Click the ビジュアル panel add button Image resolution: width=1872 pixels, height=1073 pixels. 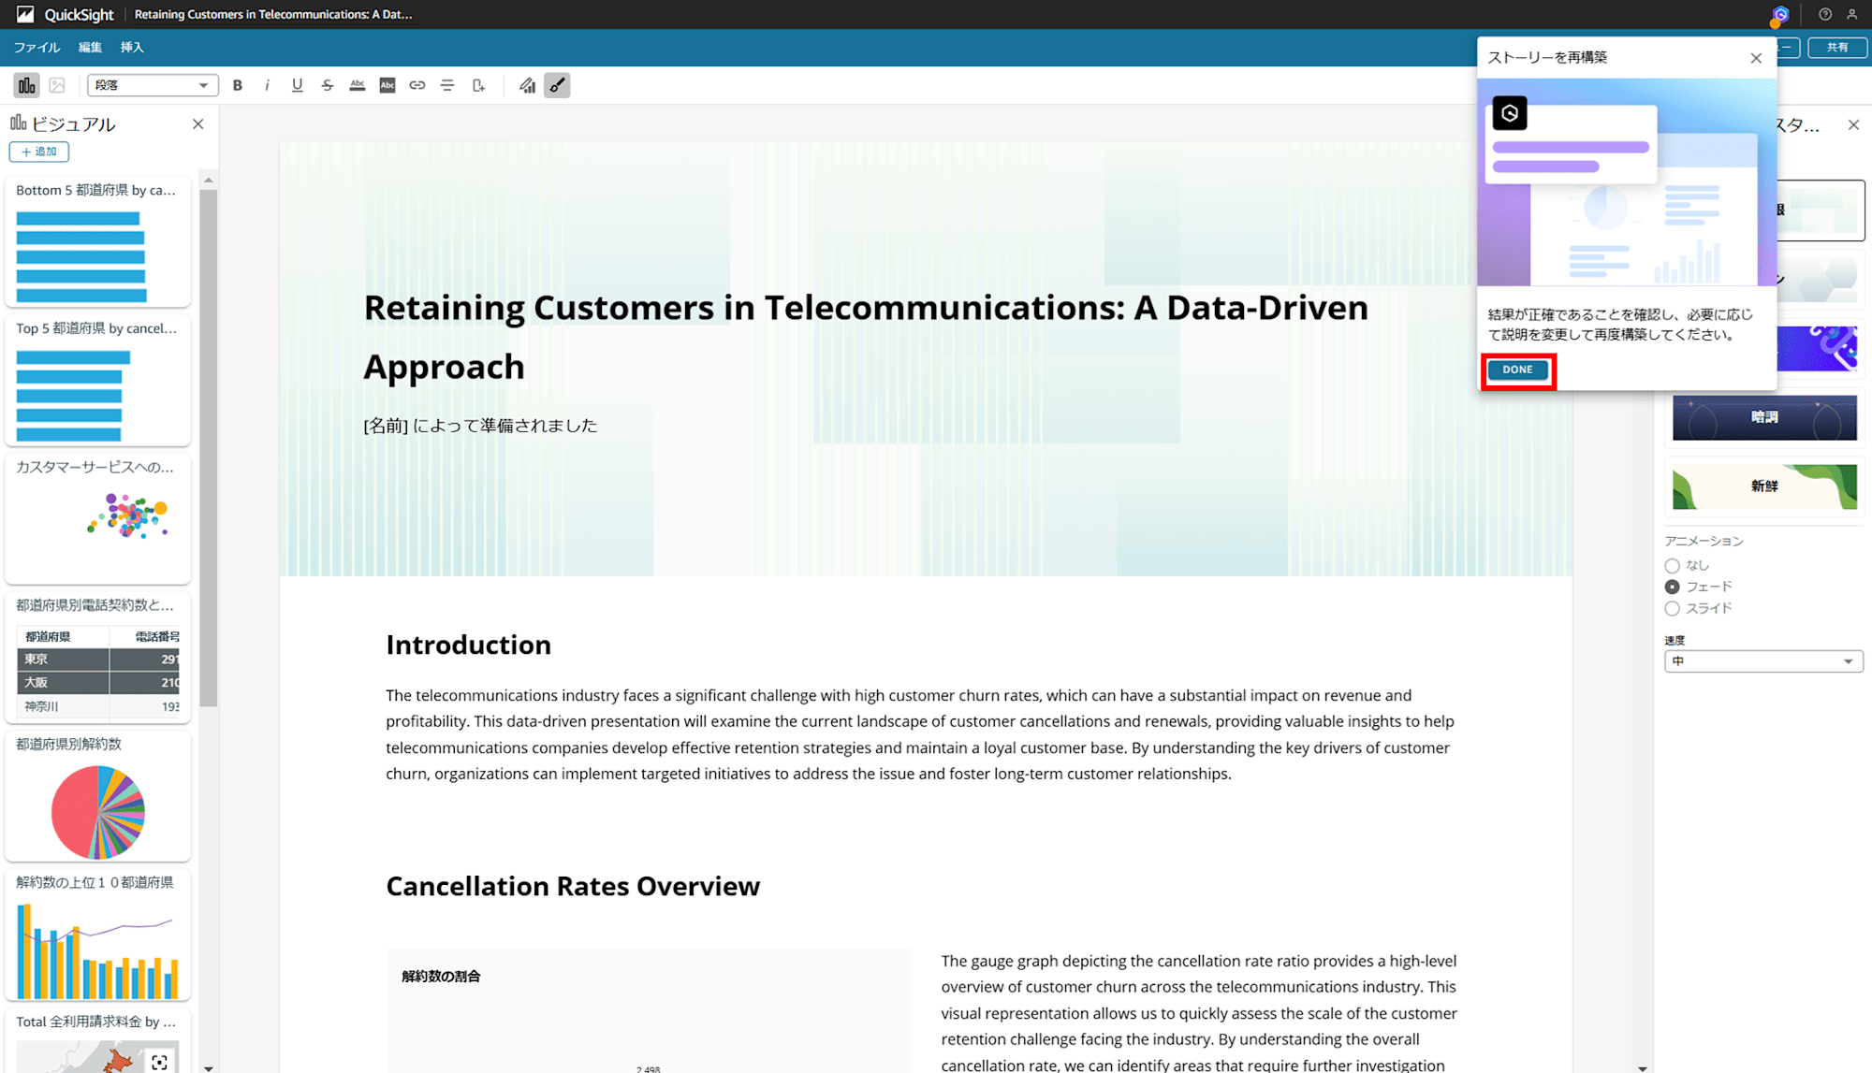[37, 152]
